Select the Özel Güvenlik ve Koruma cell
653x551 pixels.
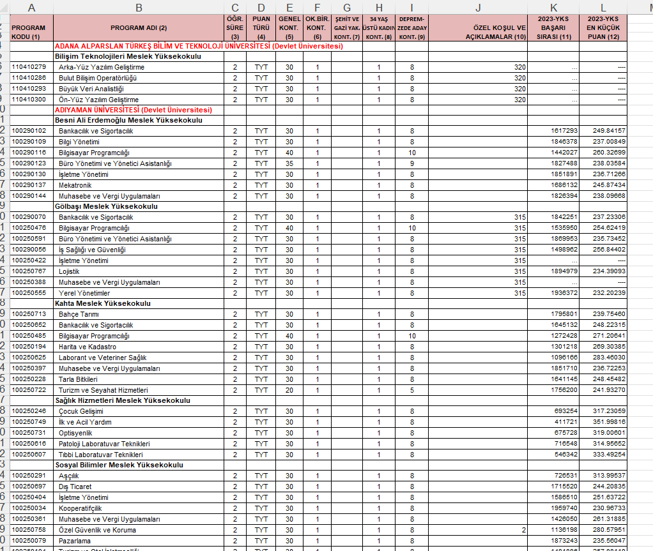(97, 530)
